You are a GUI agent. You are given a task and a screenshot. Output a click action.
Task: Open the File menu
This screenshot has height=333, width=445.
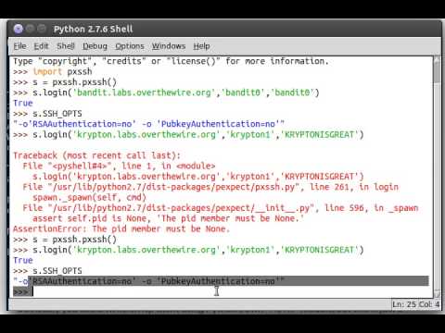[19, 46]
